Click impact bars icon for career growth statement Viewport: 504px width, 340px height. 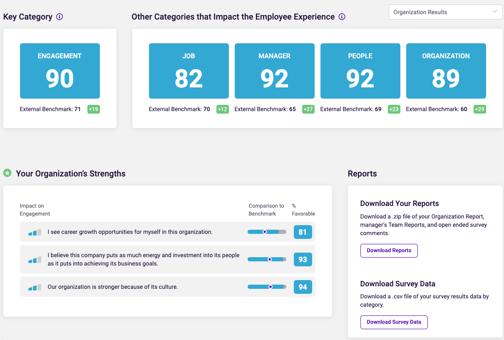coord(35,232)
